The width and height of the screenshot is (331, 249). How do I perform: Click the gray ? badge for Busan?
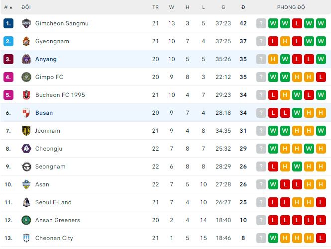[x=261, y=113]
